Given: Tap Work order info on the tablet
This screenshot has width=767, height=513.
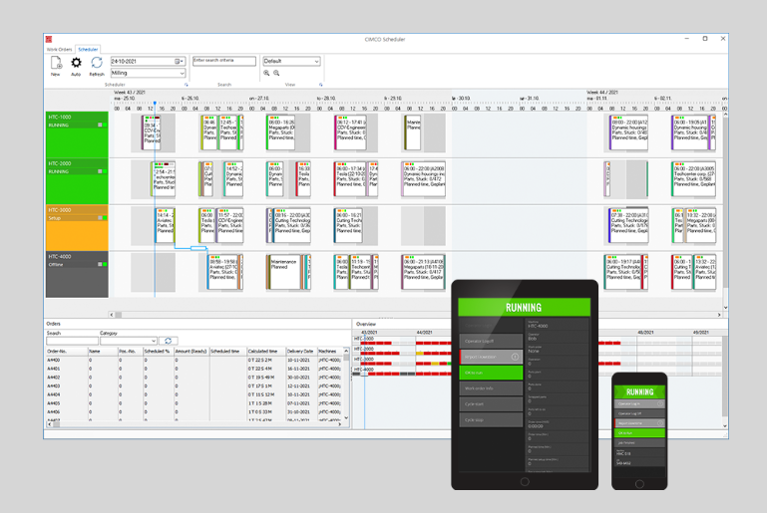Looking at the screenshot, I should tap(491, 388).
